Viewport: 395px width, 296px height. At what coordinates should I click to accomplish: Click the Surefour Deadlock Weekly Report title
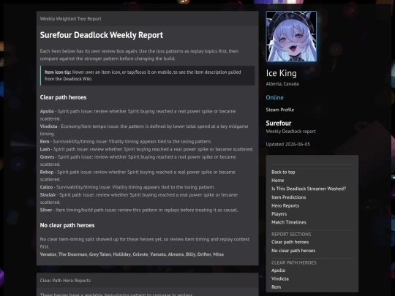(102, 35)
